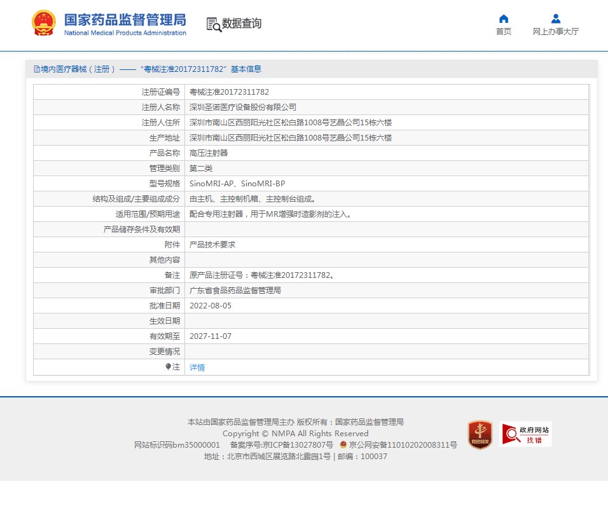Click the police shield icon beside 京公网安备
The width and height of the screenshot is (608, 510).
pyautogui.click(x=343, y=445)
